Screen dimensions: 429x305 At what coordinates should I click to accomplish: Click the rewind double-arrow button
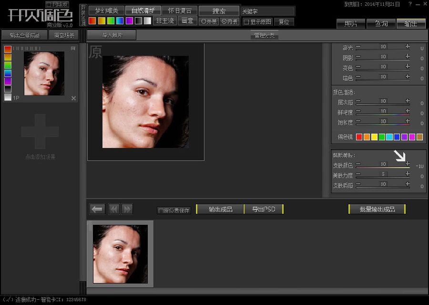click(x=114, y=209)
